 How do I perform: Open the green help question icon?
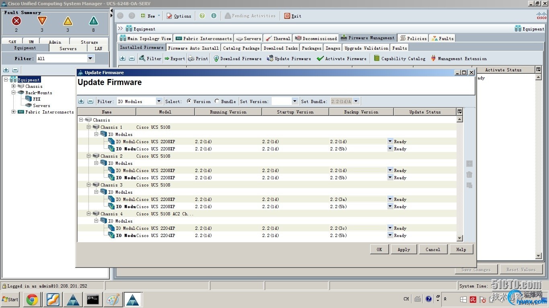coord(202,16)
